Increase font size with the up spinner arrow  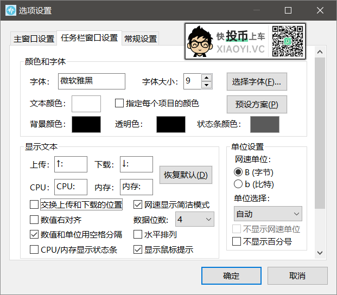[207, 78]
